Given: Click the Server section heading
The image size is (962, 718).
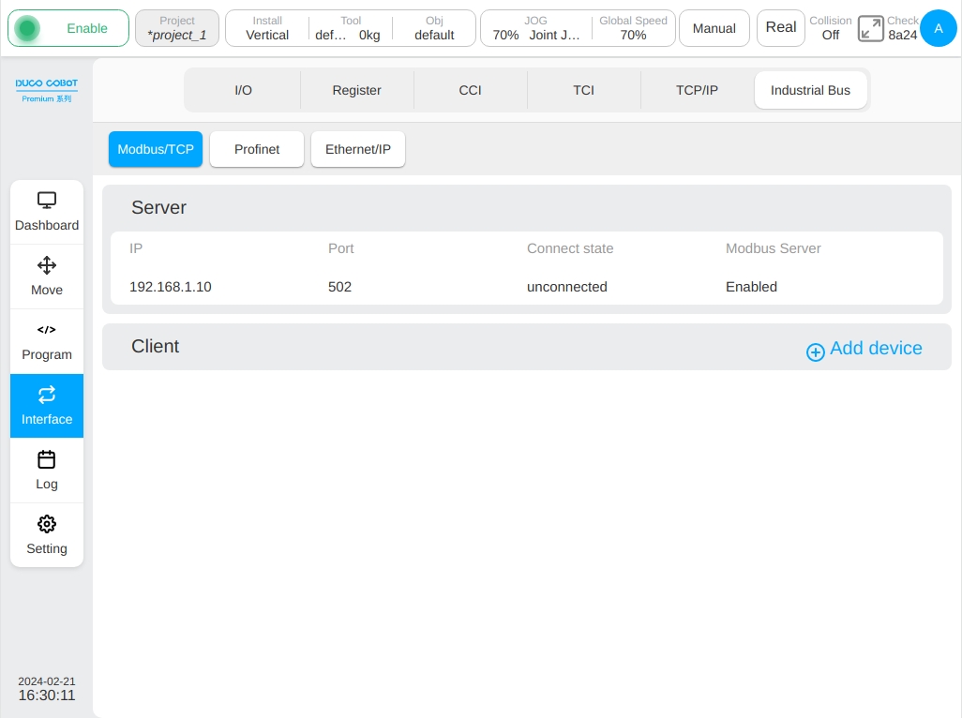Looking at the screenshot, I should (158, 207).
